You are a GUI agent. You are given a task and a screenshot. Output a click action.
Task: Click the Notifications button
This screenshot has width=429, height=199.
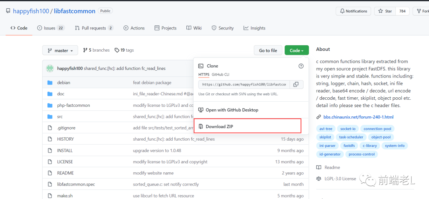click(353, 11)
